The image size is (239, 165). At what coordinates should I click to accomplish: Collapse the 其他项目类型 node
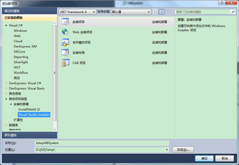(6, 99)
